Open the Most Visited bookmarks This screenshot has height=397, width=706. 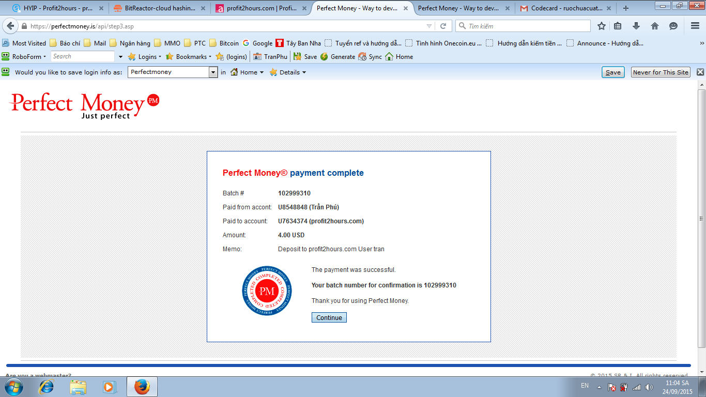pyautogui.click(x=24, y=43)
